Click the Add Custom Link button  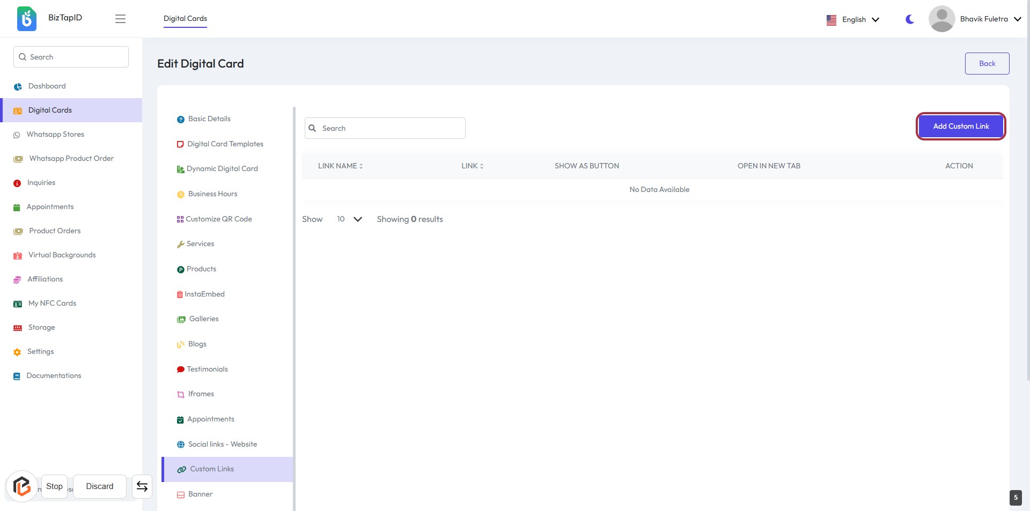coord(960,127)
